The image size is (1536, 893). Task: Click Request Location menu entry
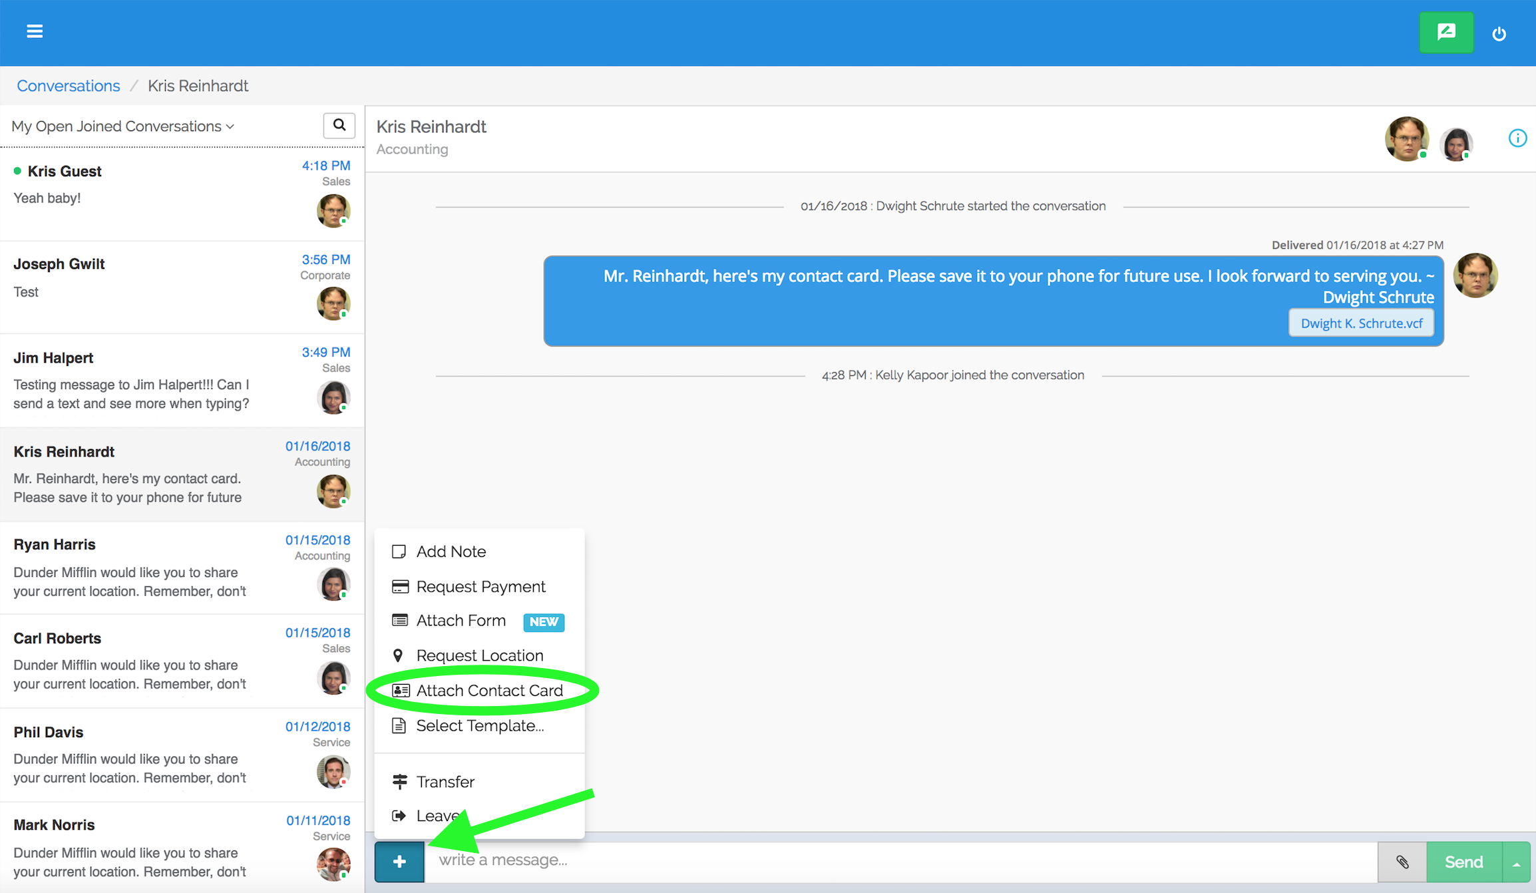point(479,655)
